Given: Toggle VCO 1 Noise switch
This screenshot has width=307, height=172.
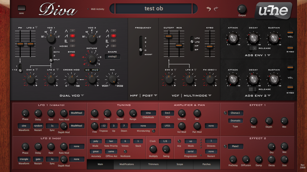Looking at the screenshot, I should [x=73, y=46].
